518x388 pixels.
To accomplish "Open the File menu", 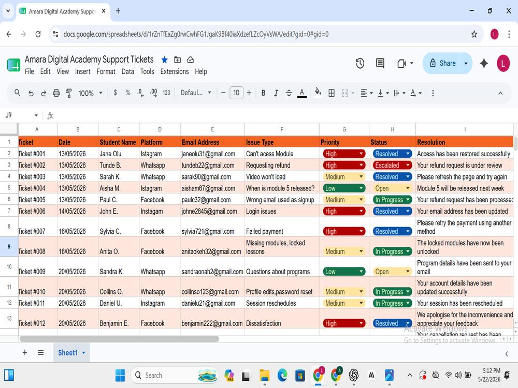I will click(30, 71).
